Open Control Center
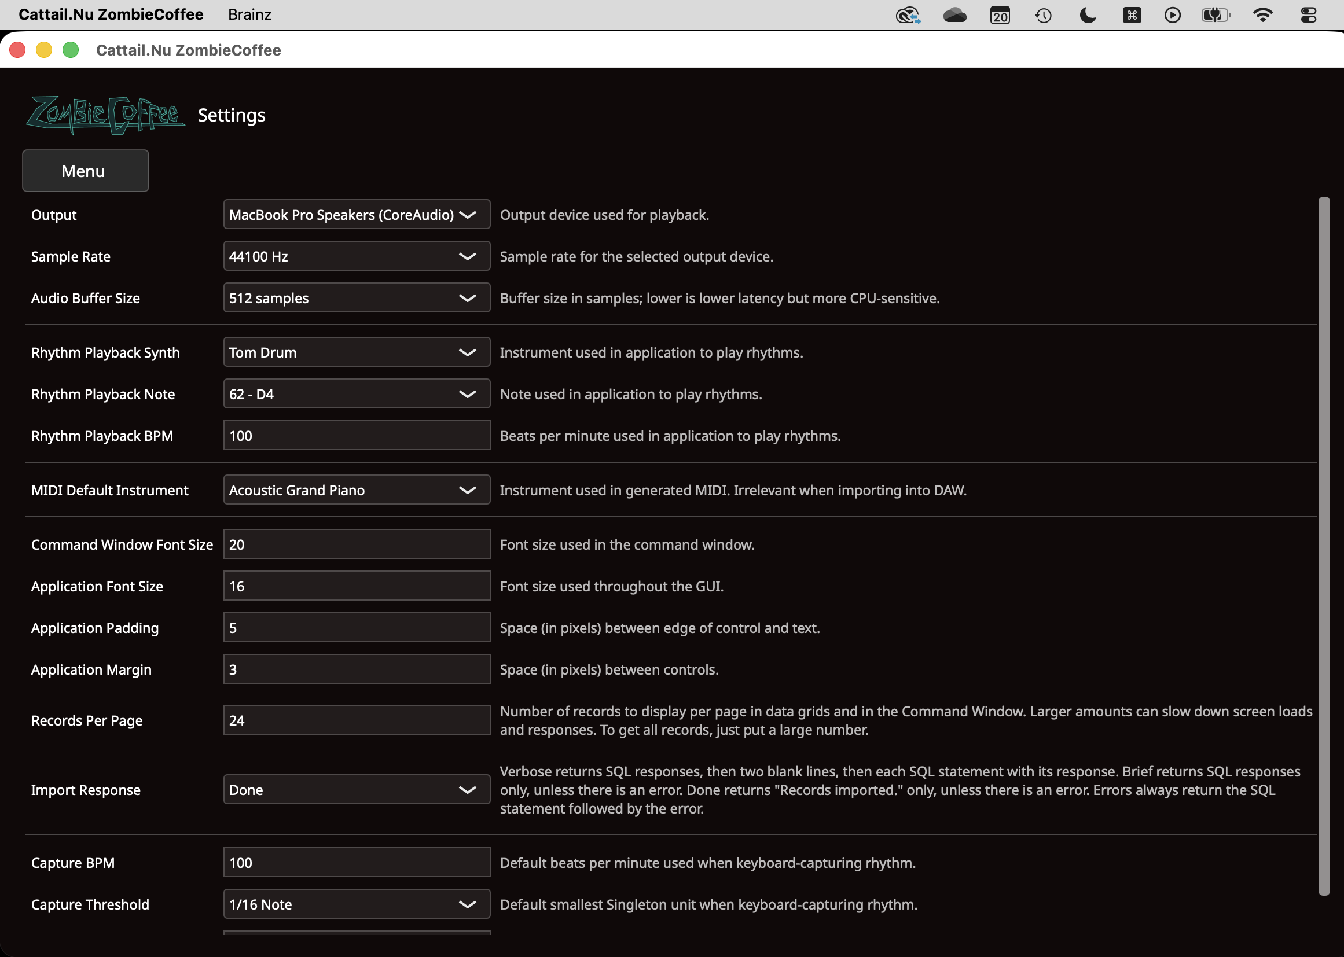The height and width of the screenshot is (957, 1344). (x=1309, y=14)
